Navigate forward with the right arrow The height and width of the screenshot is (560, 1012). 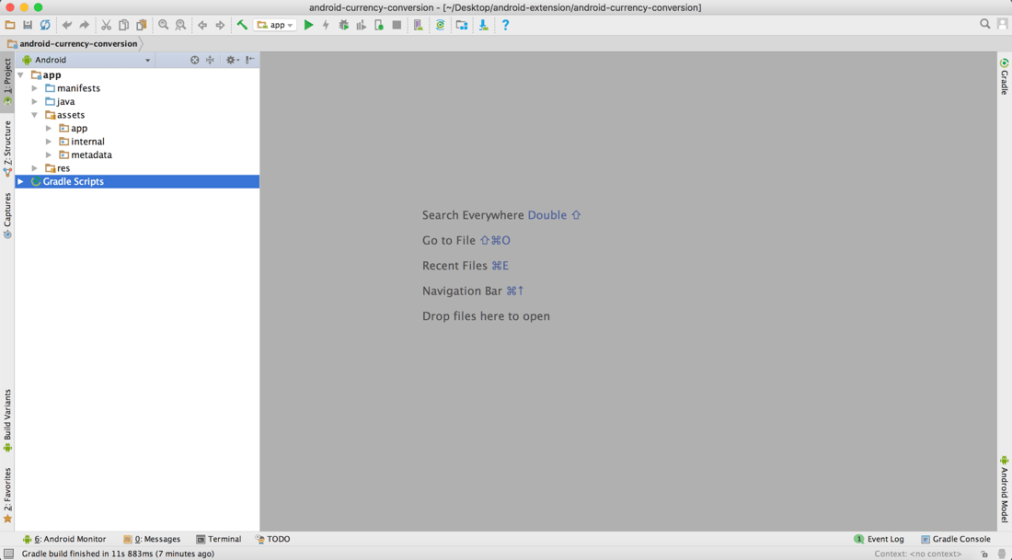tap(220, 25)
